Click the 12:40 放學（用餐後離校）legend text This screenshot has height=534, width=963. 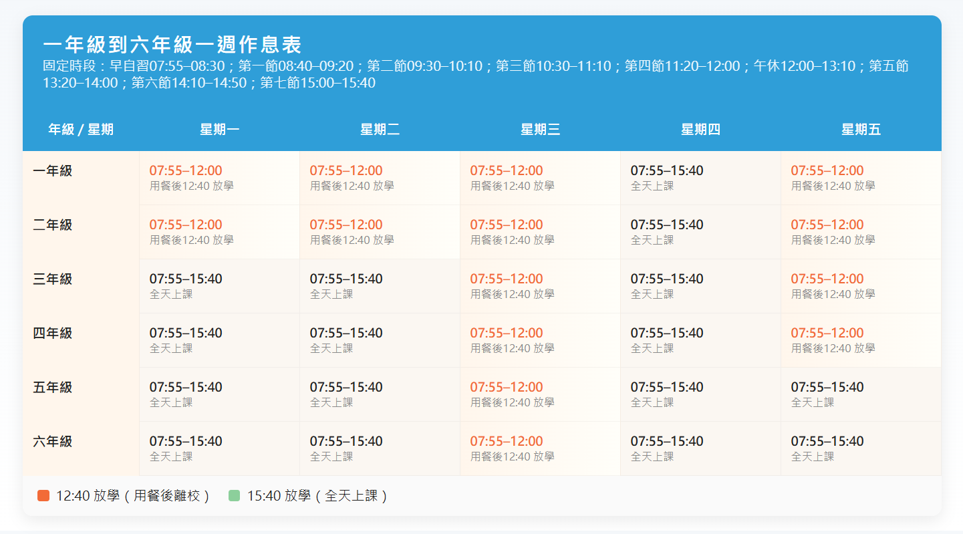(134, 496)
